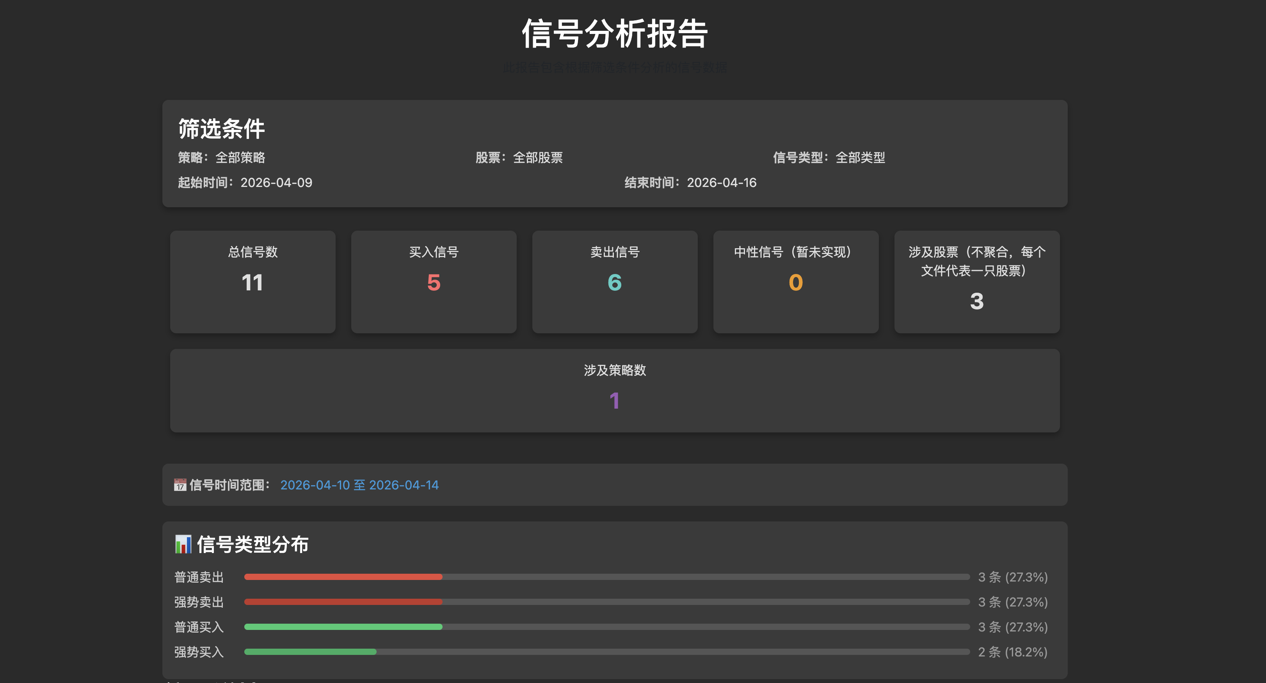Click the 策略 filter value 全部策略
Image resolution: width=1266 pixels, height=683 pixels.
coord(240,158)
